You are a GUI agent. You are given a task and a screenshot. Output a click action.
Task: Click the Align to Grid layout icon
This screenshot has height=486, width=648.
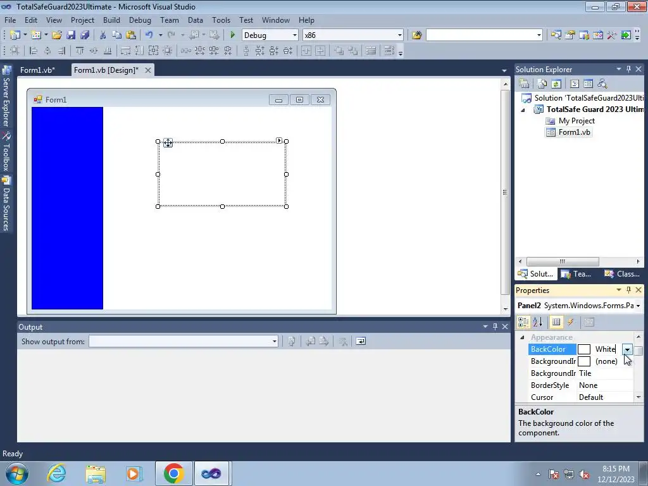(x=15, y=51)
